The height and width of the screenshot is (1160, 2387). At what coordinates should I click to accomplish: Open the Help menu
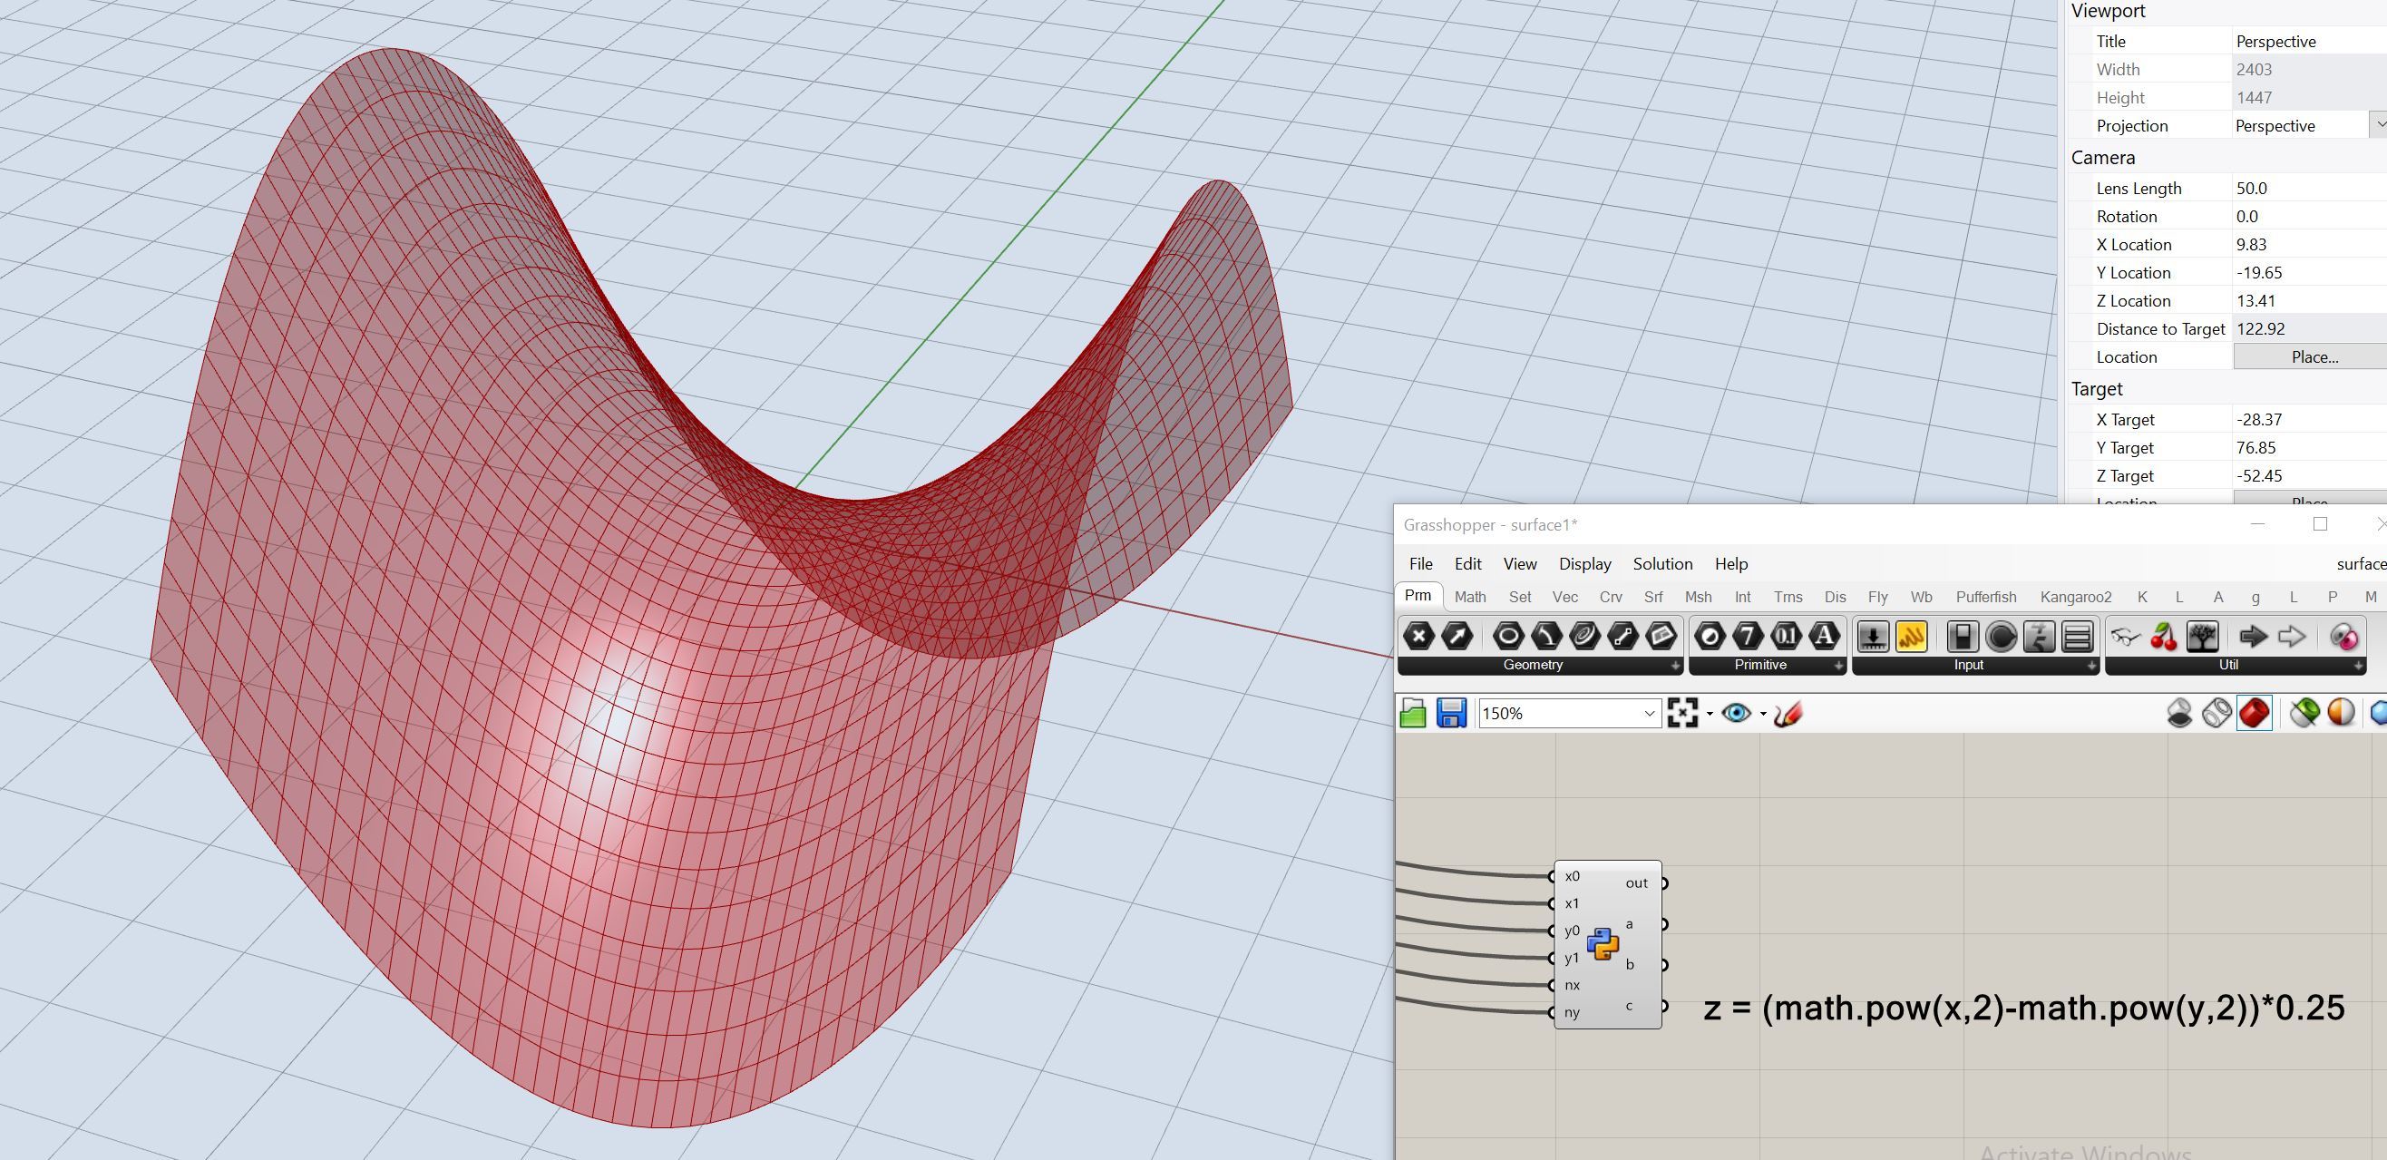tap(1731, 563)
